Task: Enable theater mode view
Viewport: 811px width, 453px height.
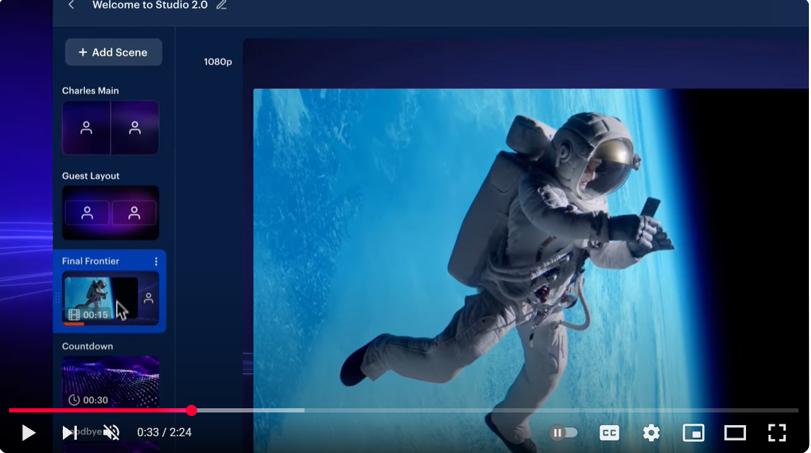Action: tap(735, 433)
